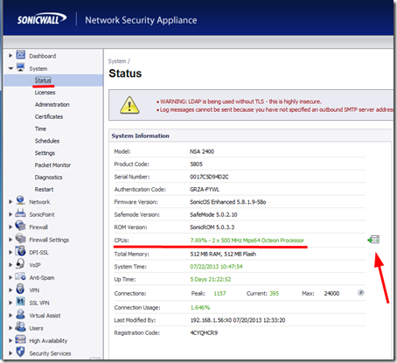Collapse the System tree node arrow
397x363 pixels.
[10, 68]
